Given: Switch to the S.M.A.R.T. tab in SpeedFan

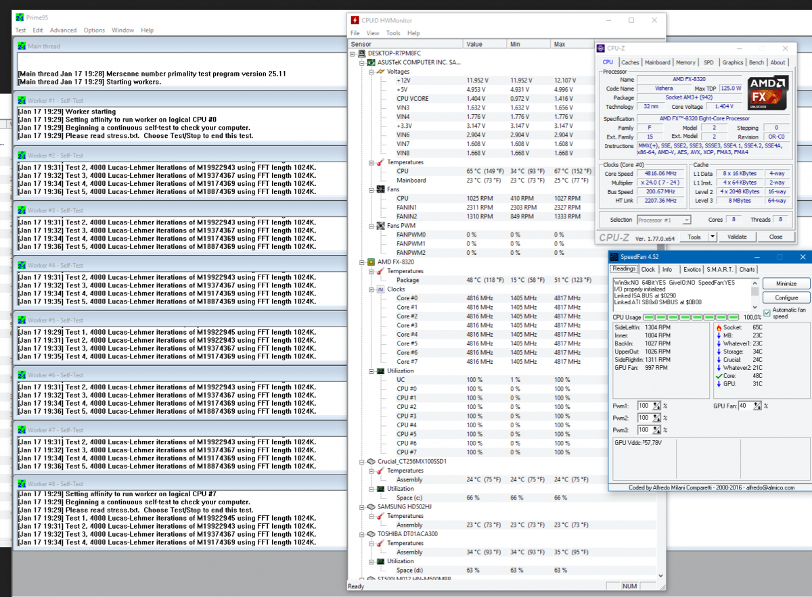Looking at the screenshot, I should (721, 269).
